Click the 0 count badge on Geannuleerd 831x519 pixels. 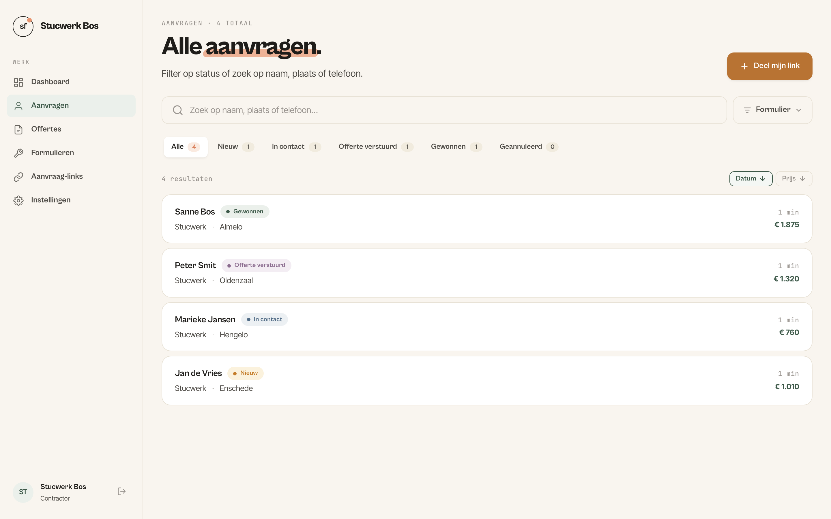point(552,147)
